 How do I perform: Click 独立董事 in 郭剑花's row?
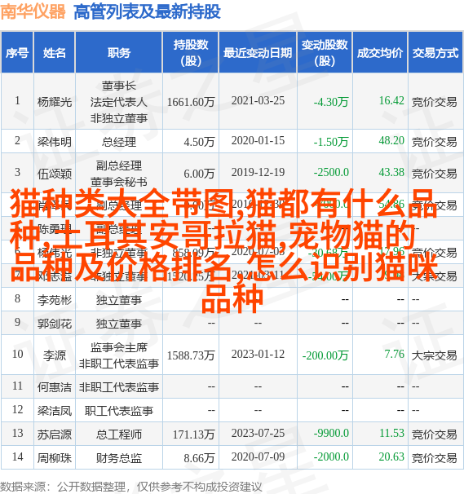click(119, 324)
